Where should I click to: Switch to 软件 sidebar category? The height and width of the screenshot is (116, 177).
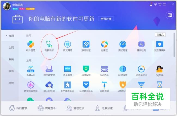11,71
